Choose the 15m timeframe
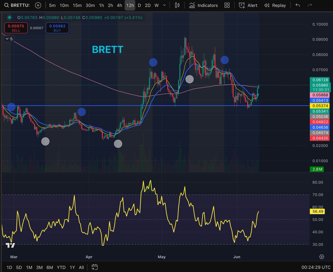 (x=77, y=5)
